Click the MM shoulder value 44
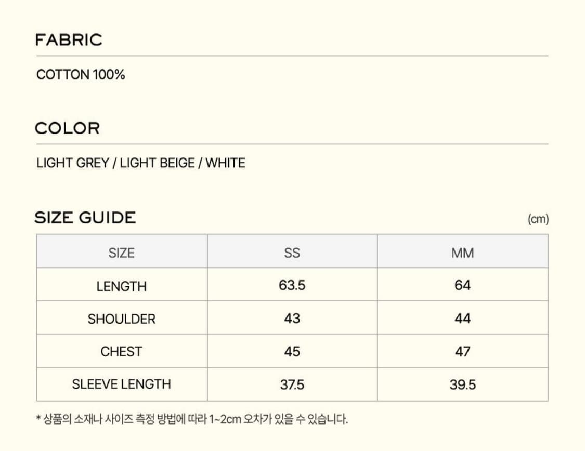This screenshot has width=585, height=451. pyautogui.click(x=462, y=319)
